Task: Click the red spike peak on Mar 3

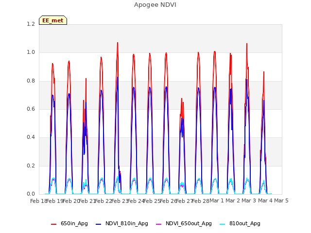Action: click(247, 44)
